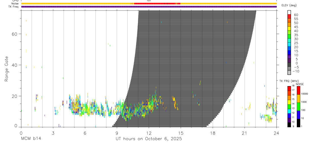Click y-axis tick label 20
The height and width of the screenshot is (144, 311).
tap(14, 96)
